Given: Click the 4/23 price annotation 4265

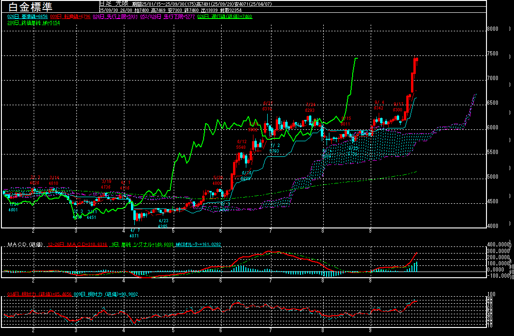Looking at the screenshot, I should [x=163, y=226].
